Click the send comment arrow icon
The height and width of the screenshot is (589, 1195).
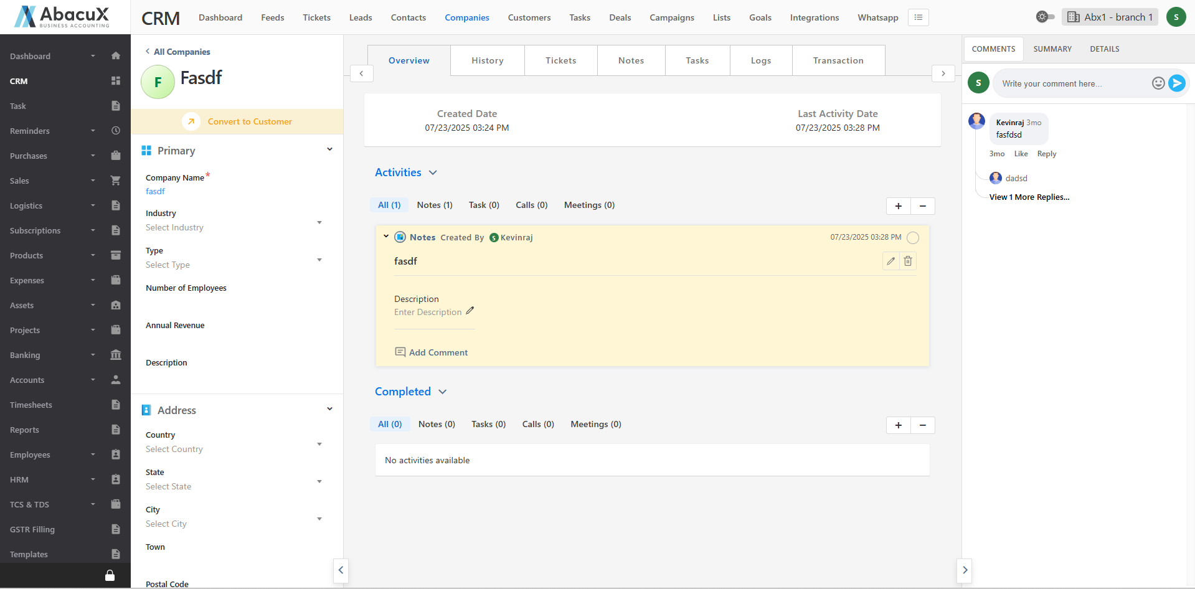1176,83
